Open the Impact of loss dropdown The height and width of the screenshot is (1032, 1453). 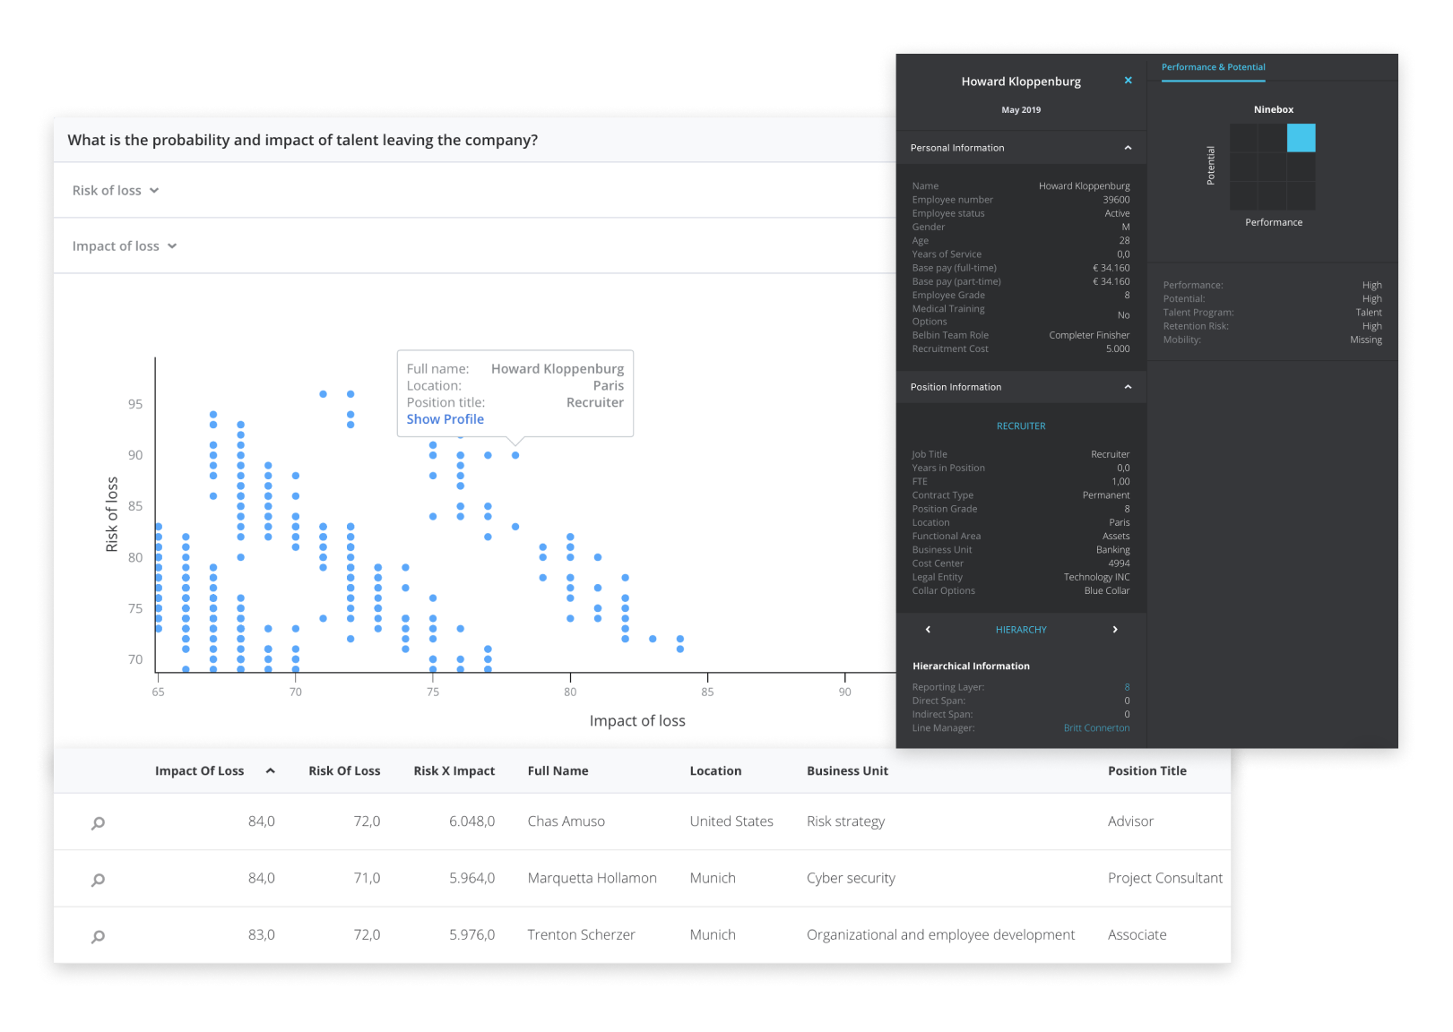coord(125,245)
